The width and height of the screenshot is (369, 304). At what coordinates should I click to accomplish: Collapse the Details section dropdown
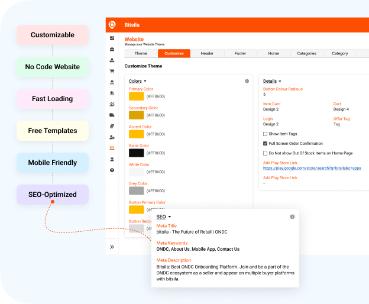pos(272,81)
